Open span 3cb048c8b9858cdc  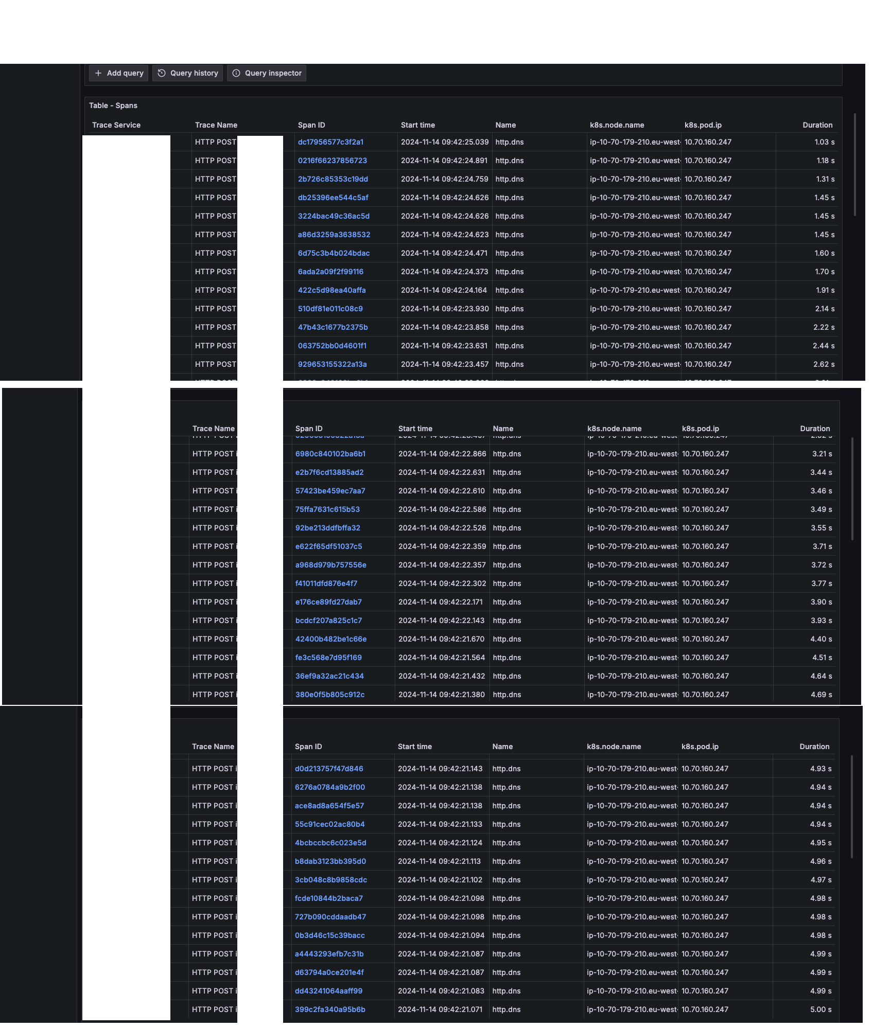[x=331, y=880]
